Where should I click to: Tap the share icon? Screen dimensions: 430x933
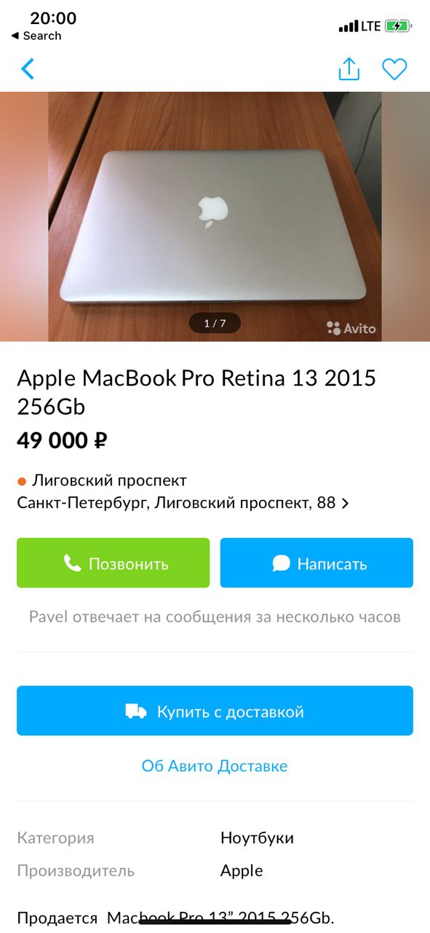coord(349,69)
